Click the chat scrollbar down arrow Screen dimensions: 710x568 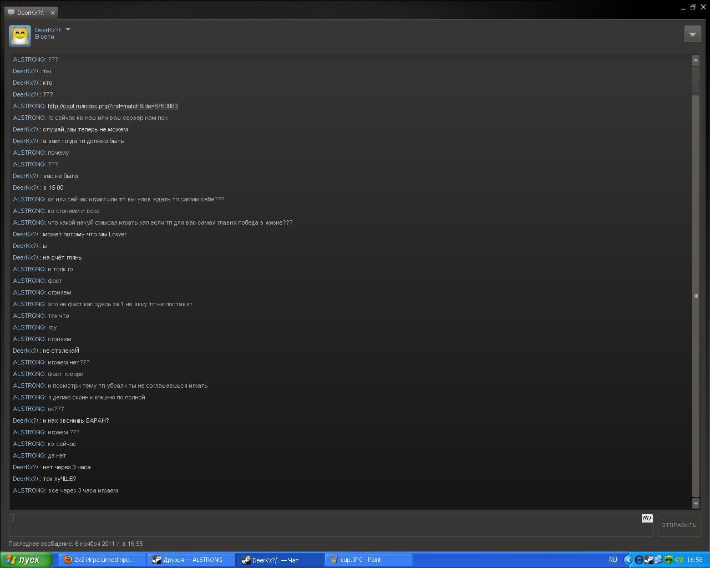click(696, 503)
